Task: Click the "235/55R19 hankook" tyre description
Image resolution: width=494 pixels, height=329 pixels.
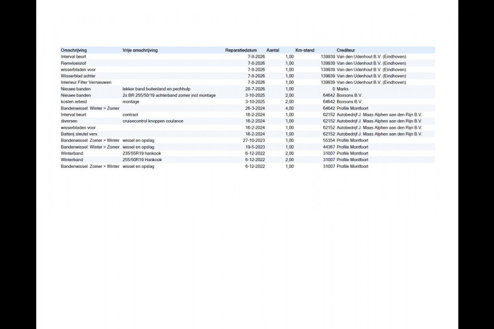Action: (x=142, y=154)
